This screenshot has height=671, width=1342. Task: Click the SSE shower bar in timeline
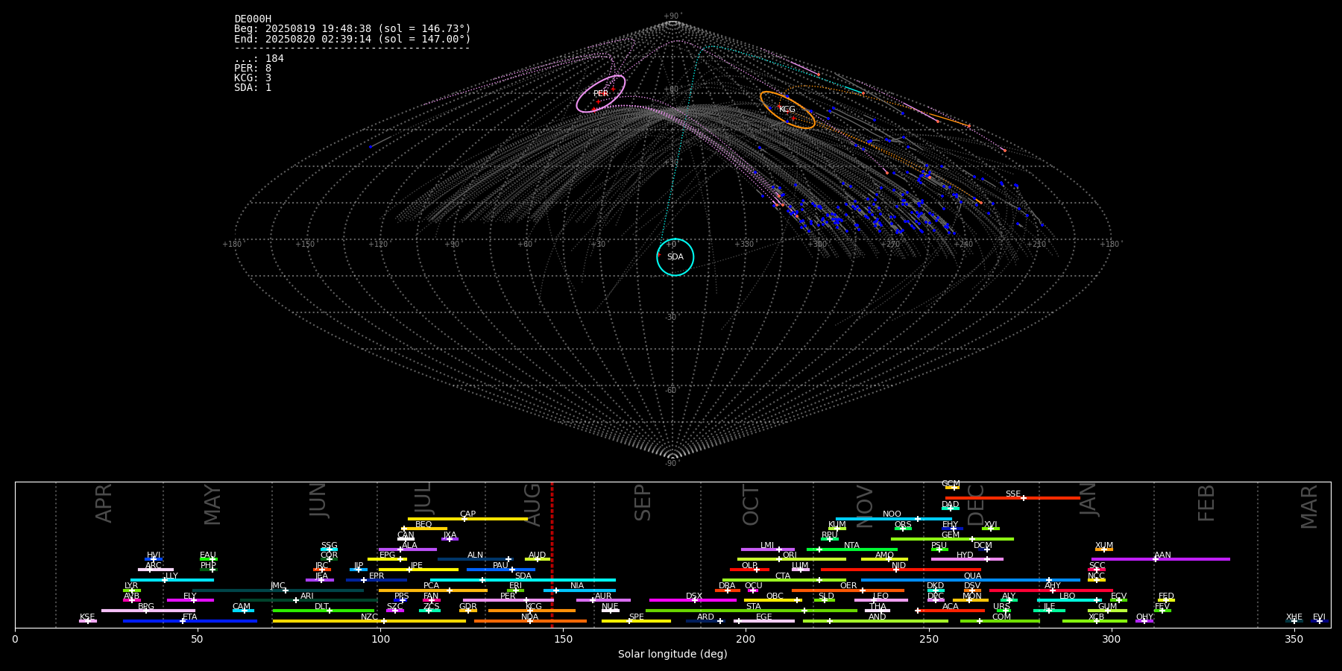pos(1012,498)
